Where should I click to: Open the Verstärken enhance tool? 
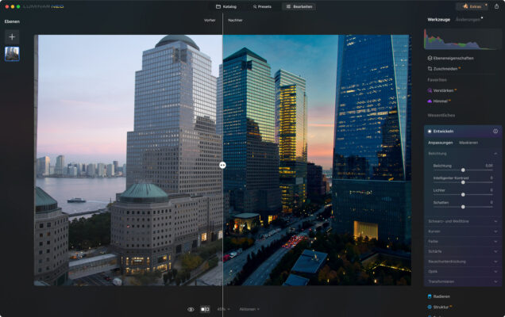pyautogui.click(x=441, y=90)
